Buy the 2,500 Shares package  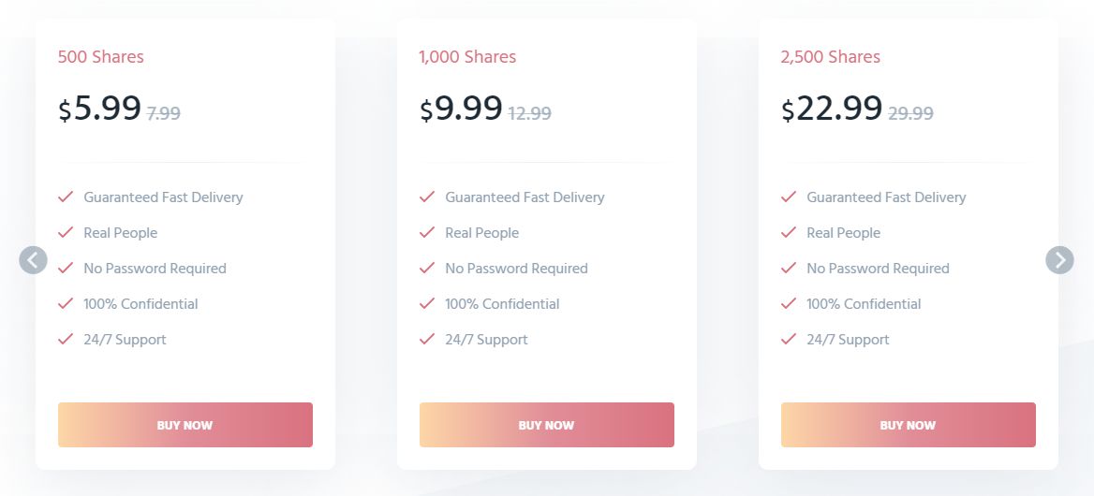(908, 425)
